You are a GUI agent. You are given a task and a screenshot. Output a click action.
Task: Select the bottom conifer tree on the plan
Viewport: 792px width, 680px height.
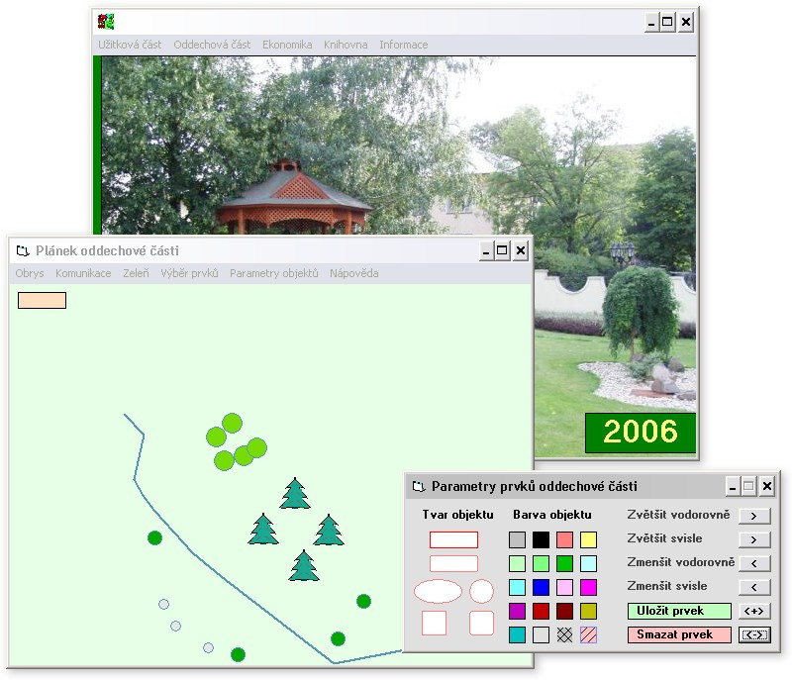[x=304, y=565]
